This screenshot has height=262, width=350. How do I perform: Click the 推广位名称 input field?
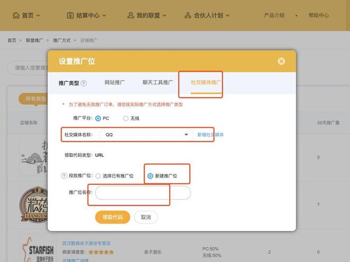click(x=143, y=193)
